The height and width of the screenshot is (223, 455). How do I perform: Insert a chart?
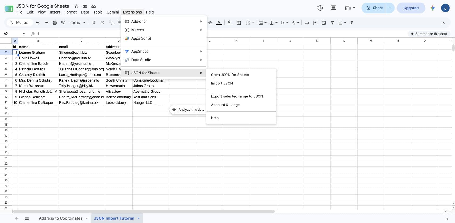pos(324,23)
